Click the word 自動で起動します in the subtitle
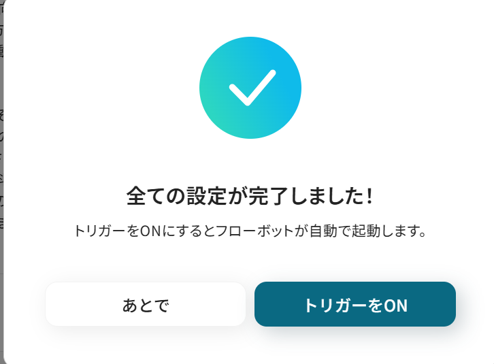The image size is (494, 364). pos(364,231)
